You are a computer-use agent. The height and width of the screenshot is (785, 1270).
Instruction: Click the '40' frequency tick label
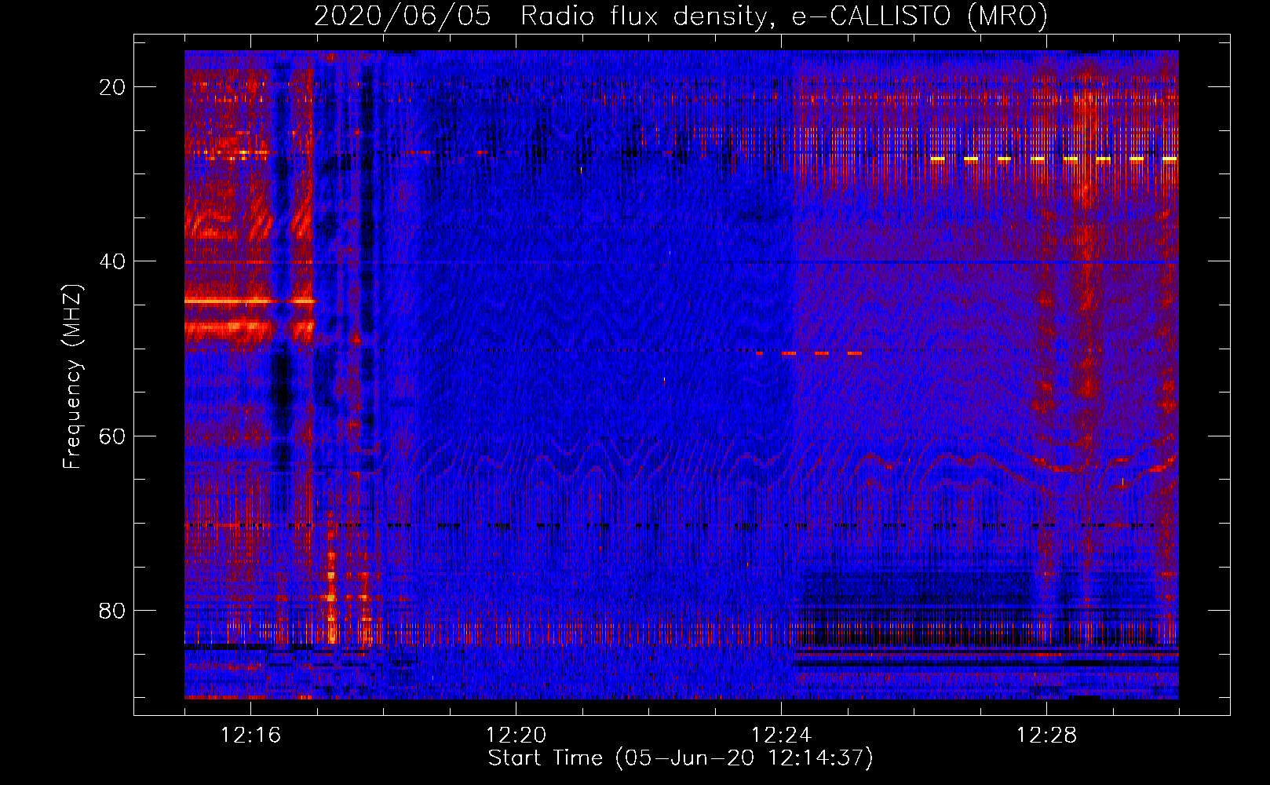point(113,261)
